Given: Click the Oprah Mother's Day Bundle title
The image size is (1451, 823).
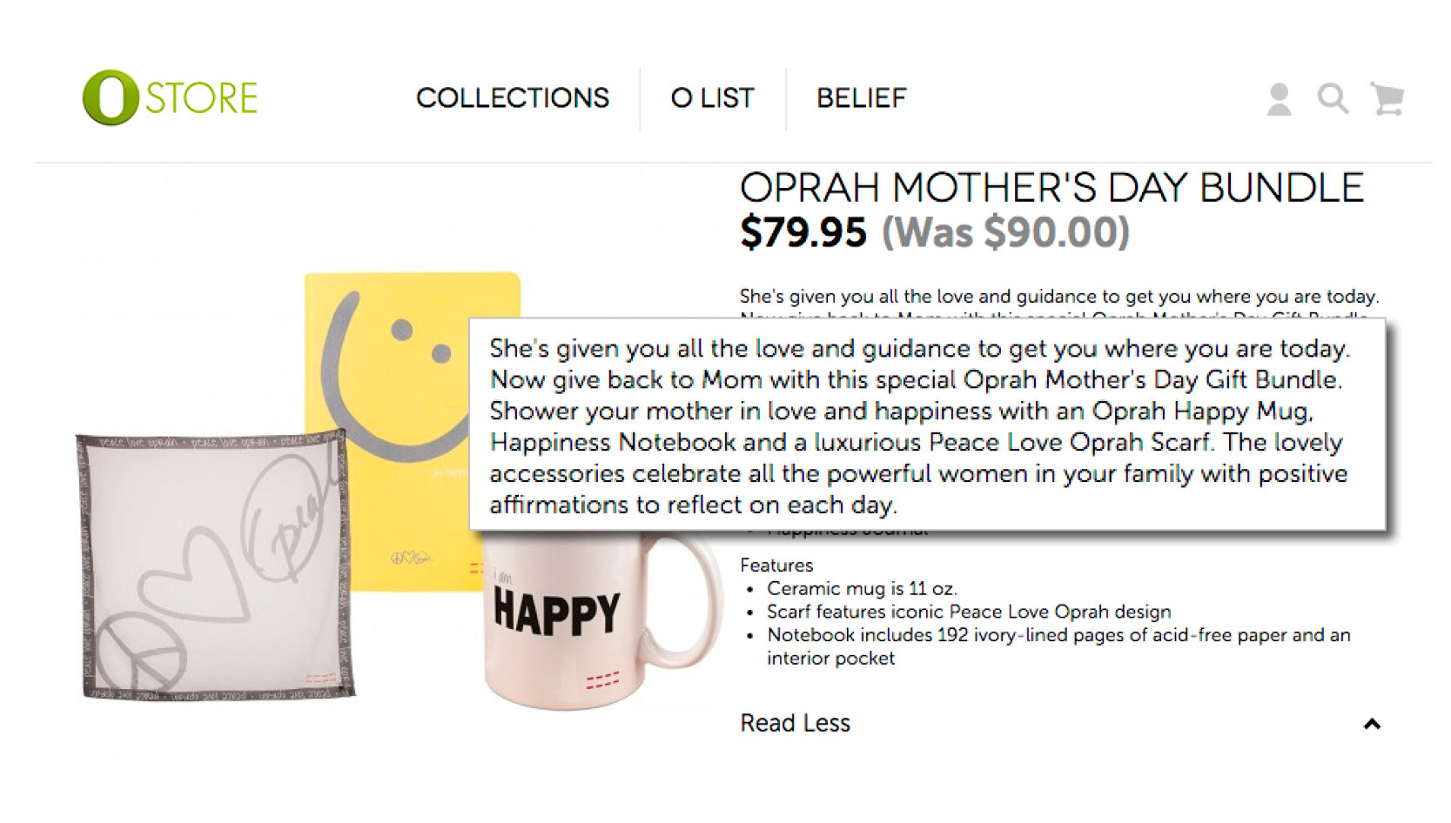Looking at the screenshot, I should click(1051, 188).
